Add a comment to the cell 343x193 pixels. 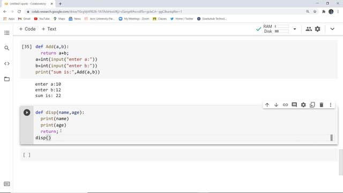294,105
